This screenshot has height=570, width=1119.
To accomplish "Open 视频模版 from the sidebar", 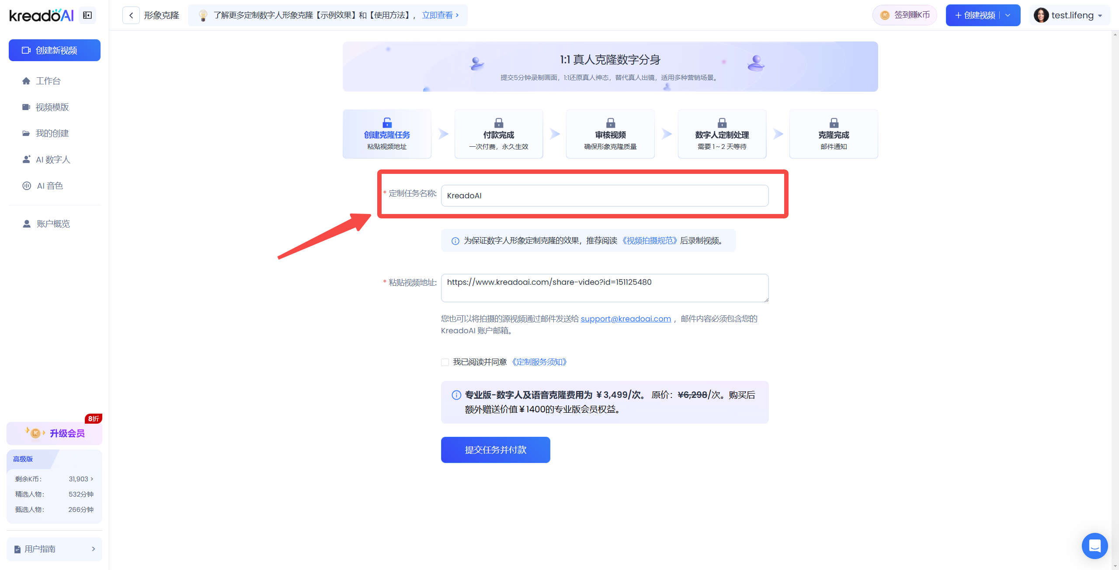I will [52, 107].
